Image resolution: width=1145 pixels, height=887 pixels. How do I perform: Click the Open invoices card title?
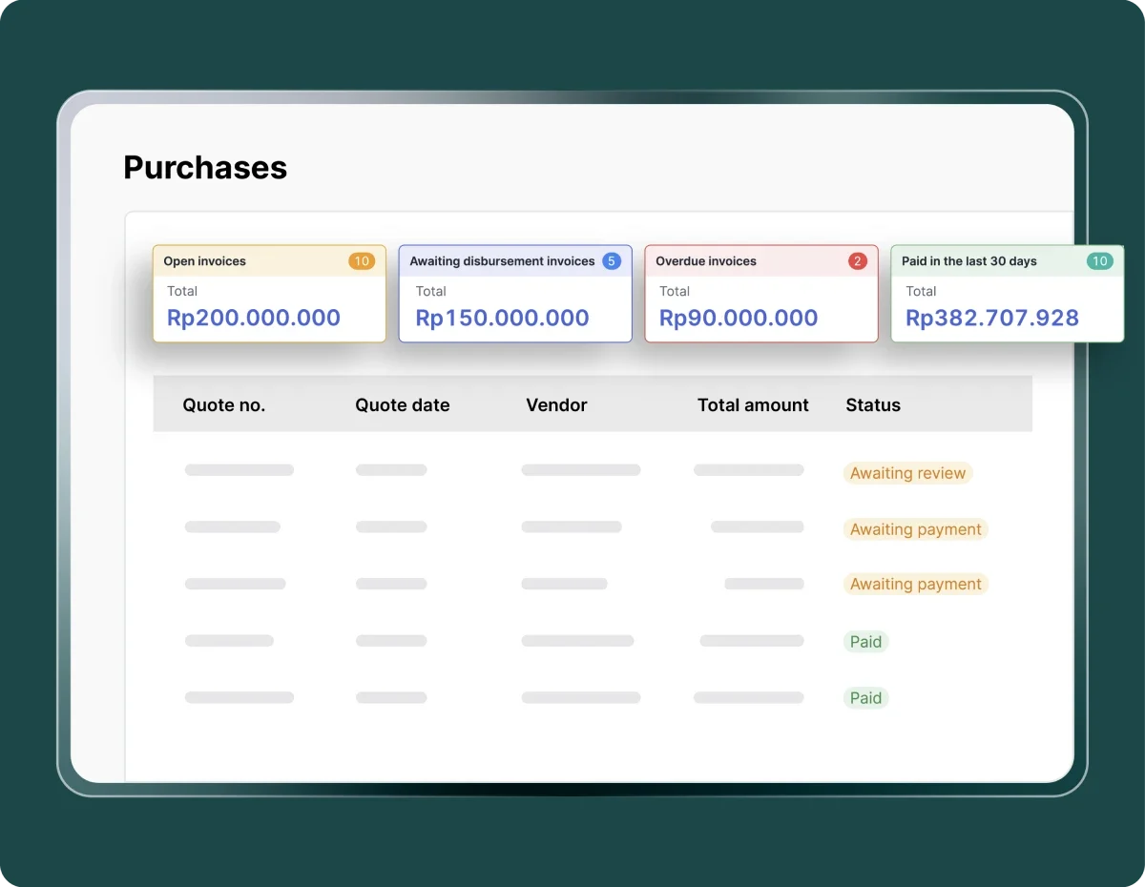pyautogui.click(x=204, y=261)
